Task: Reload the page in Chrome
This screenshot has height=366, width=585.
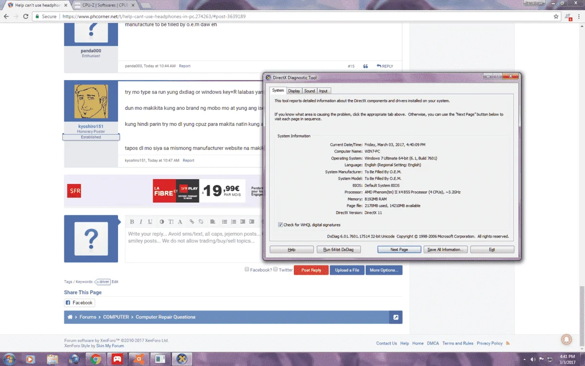Action: (x=26, y=16)
